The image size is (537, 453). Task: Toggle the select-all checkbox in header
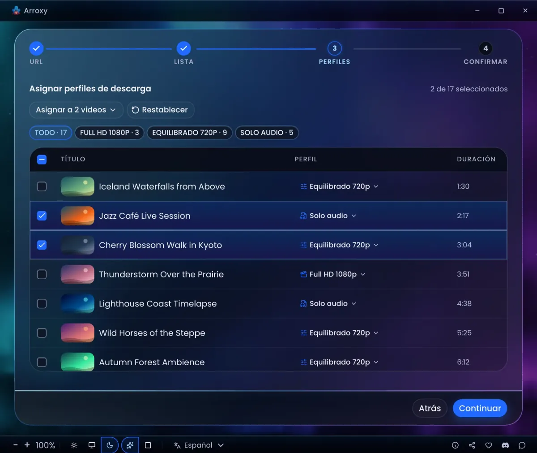pos(42,159)
